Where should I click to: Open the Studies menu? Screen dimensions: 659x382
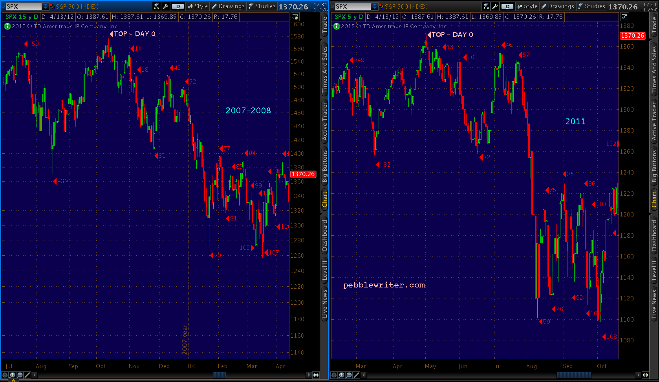[262, 6]
